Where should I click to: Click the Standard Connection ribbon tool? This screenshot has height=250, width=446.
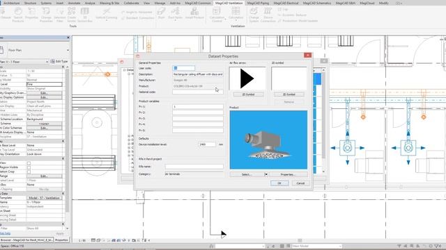click(x=137, y=18)
